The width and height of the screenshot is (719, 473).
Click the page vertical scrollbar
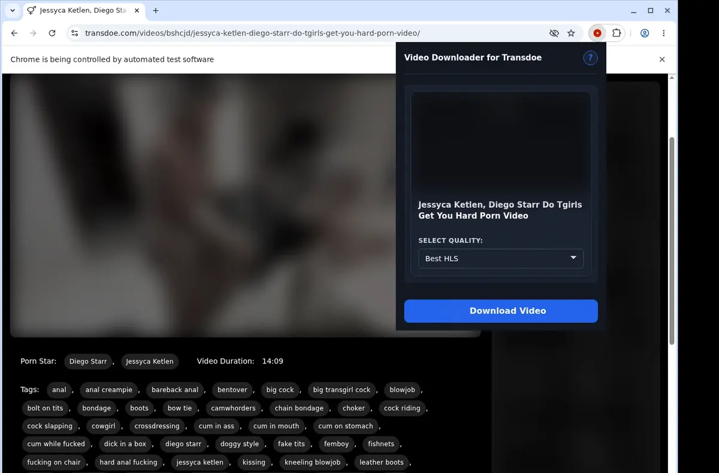coord(672,239)
